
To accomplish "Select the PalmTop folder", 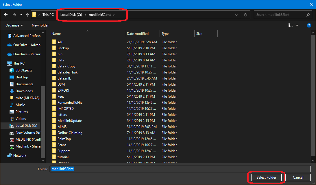I will (64, 139).
